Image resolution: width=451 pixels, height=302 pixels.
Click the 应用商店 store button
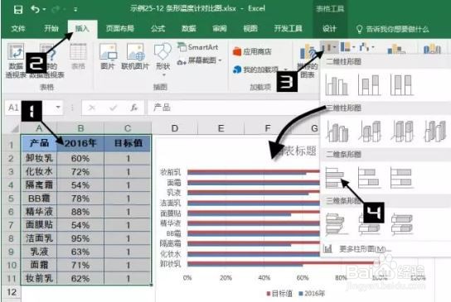(x=252, y=52)
